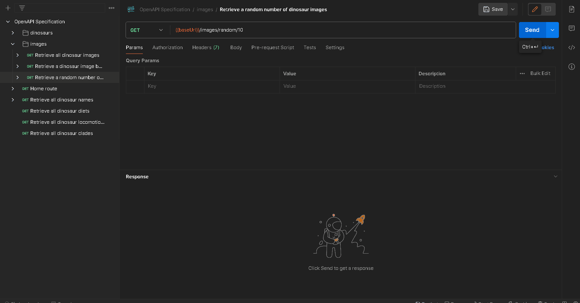The height and width of the screenshot is (303, 580).
Task: Open the documentation icon in right sidebar
Action: [572, 9]
